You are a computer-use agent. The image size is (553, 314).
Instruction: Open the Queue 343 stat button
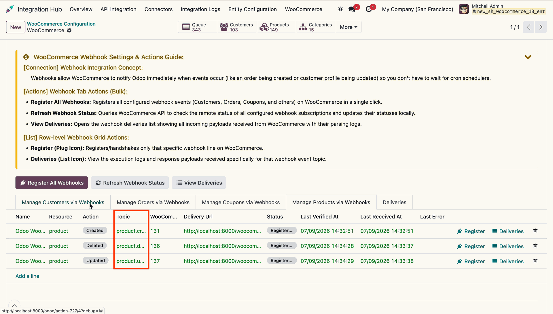pos(198,27)
